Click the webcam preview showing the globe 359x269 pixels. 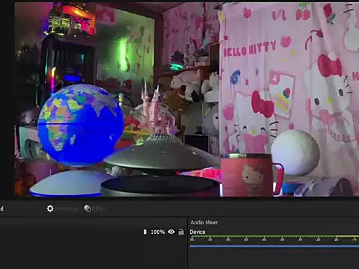[x=187, y=99]
